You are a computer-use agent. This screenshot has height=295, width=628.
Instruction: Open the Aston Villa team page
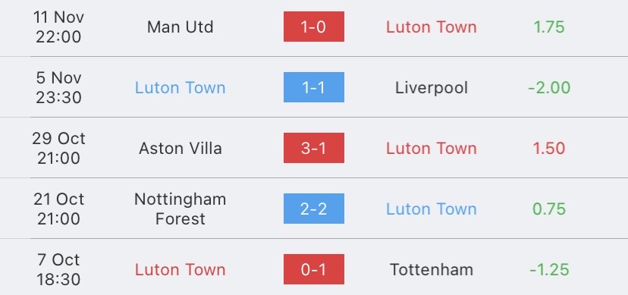[x=181, y=148]
